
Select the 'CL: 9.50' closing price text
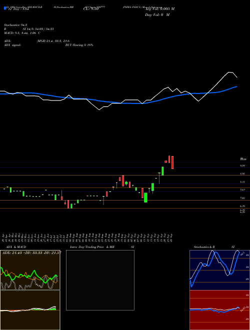[x=91, y=9]
